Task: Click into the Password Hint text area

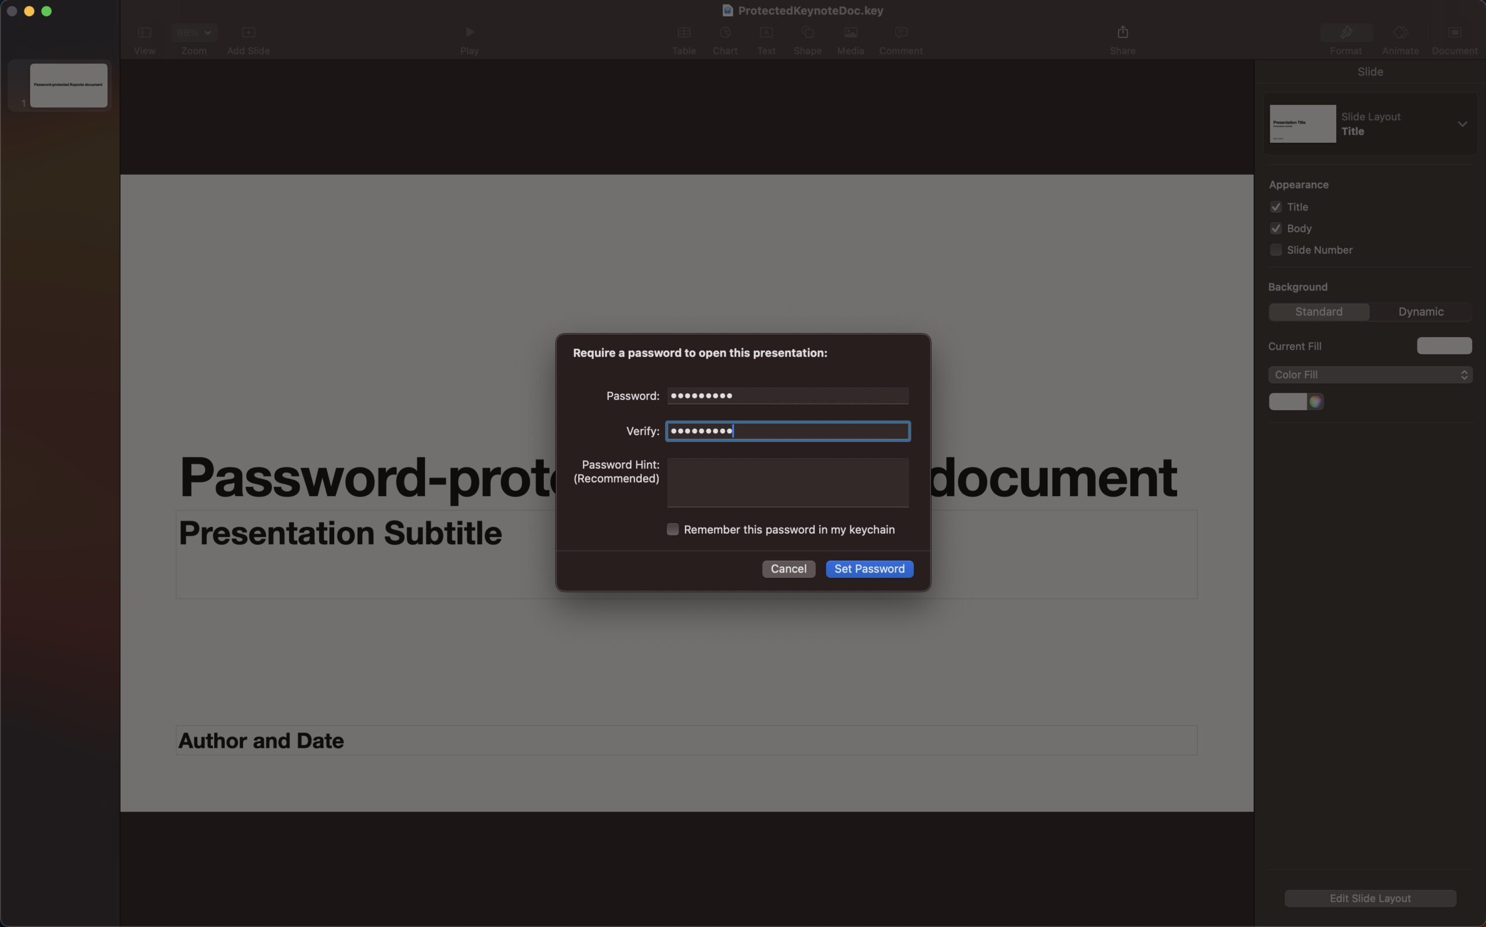Action: (788, 483)
